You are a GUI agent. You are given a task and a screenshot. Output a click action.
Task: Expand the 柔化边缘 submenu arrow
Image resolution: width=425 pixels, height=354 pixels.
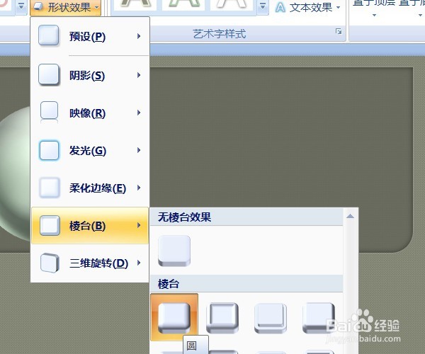tap(139, 188)
